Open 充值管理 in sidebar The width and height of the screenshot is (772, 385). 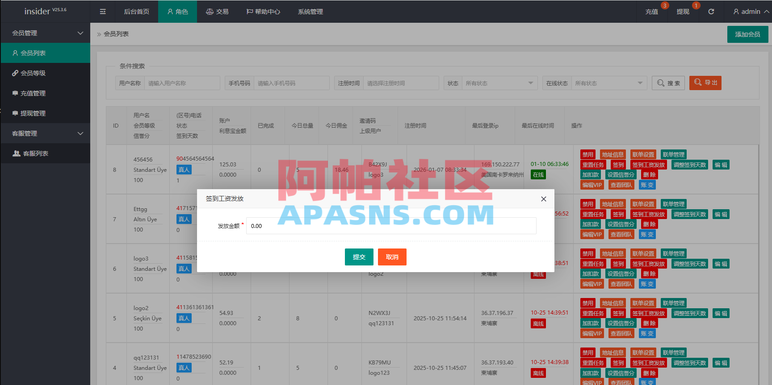45,93
